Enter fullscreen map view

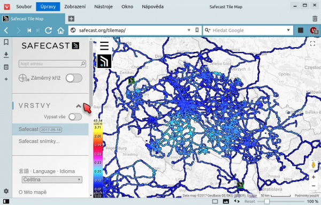[312, 43]
